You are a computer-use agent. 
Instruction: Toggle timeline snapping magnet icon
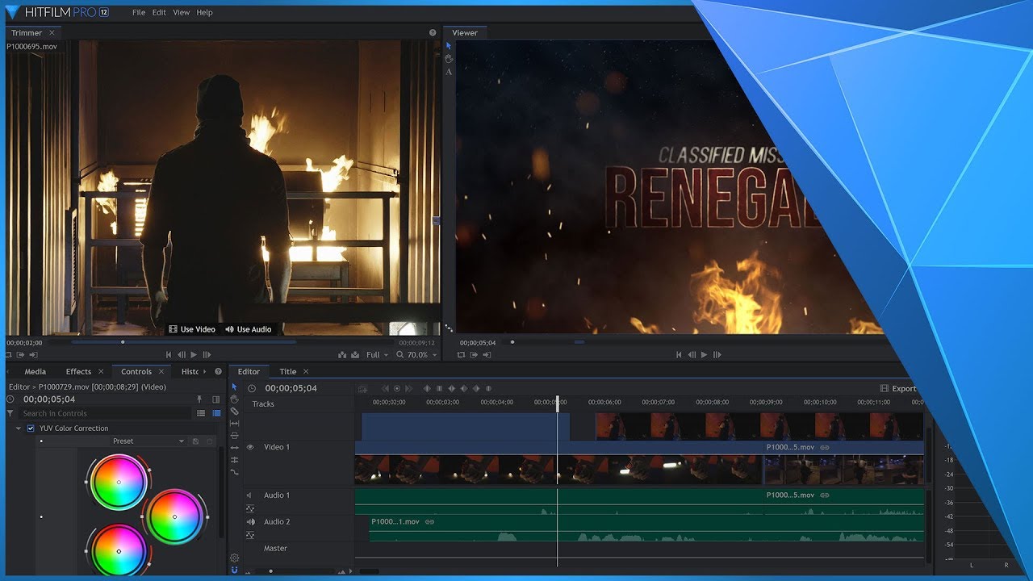[234, 571]
